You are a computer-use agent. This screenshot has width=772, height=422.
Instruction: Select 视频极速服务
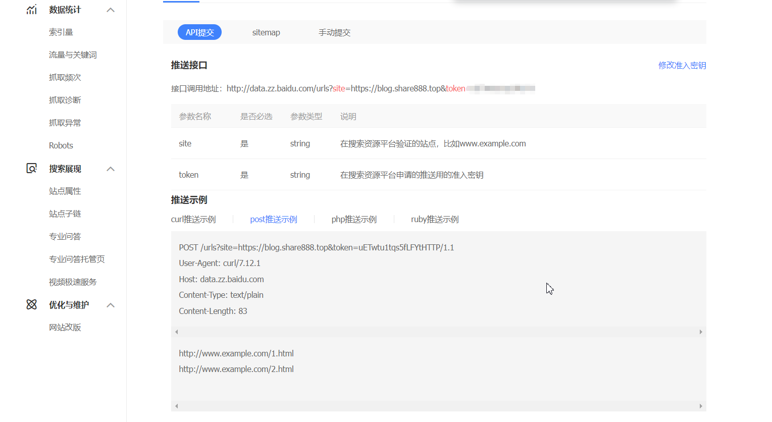pos(73,282)
